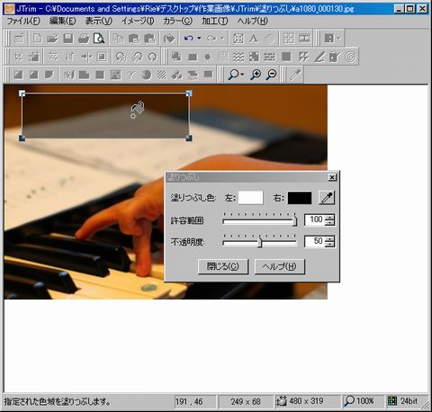Expand the redo dropdown arrow
432x412 pixels.
[222, 39]
